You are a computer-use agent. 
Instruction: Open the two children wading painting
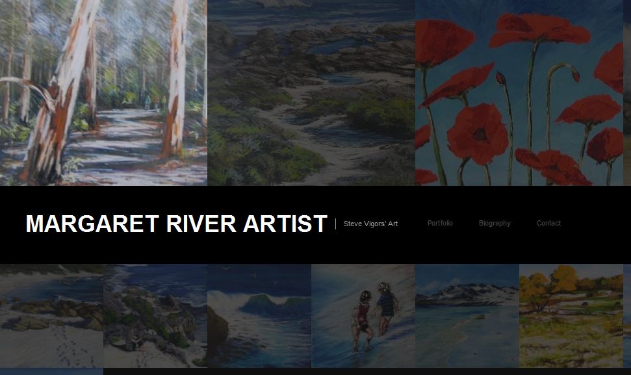point(363,316)
